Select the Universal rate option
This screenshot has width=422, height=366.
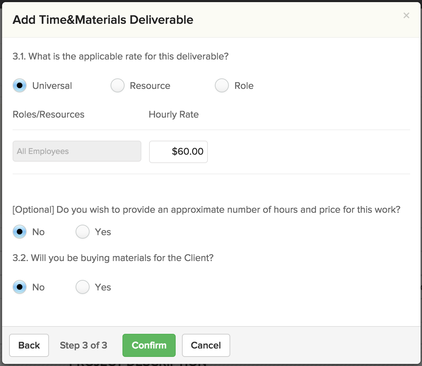pyautogui.click(x=20, y=85)
